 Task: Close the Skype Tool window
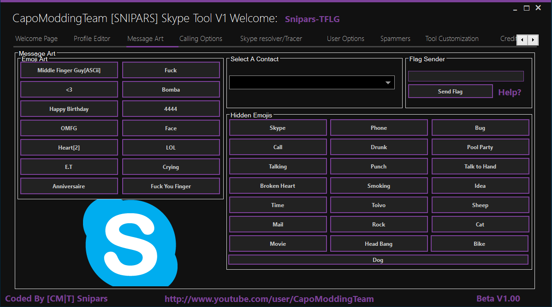point(538,8)
